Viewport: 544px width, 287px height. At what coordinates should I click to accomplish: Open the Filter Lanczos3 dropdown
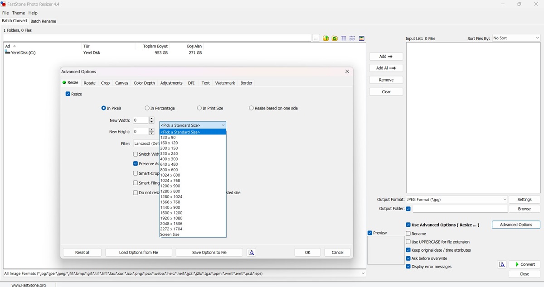pos(146,143)
